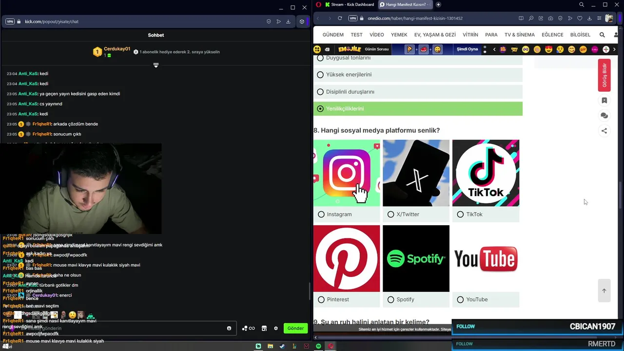This screenshot has height=351, width=624.
Task: Open the VİDEO section on onedio
Action: click(377, 35)
